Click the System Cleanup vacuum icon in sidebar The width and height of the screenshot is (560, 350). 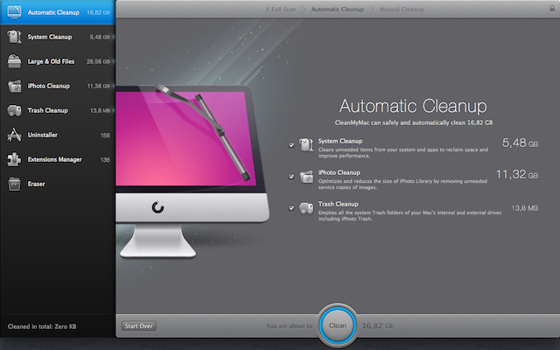pyautogui.click(x=14, y=37)
